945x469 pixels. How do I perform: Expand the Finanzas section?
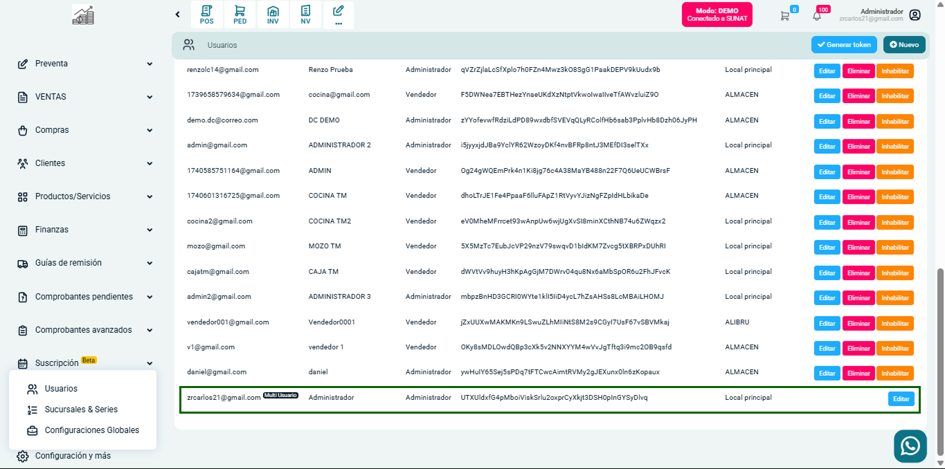coord(84,230)
